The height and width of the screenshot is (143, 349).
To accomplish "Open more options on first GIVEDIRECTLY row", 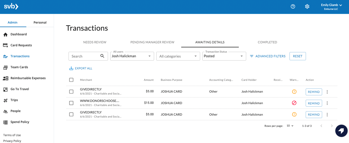I will point(327,92).
